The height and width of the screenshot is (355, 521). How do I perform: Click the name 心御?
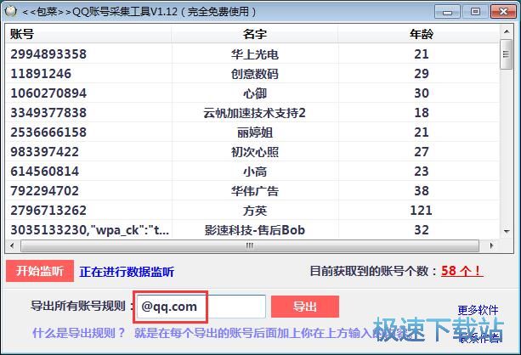(x=255, y=93)
